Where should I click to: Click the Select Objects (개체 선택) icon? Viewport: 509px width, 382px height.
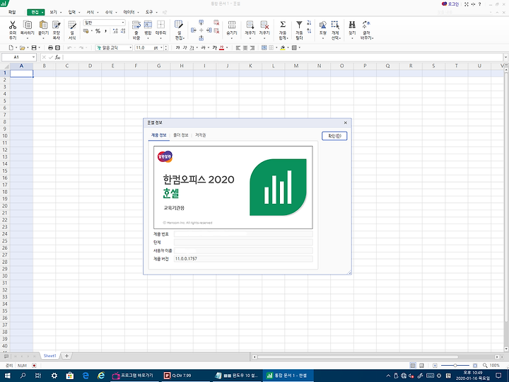coord(335,25)
